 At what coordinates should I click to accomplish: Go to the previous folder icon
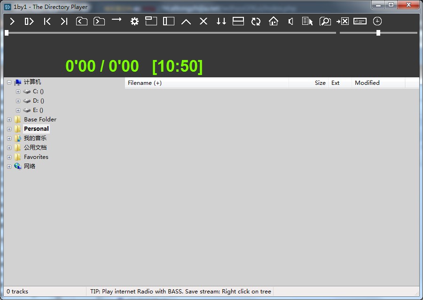point(82,21)
